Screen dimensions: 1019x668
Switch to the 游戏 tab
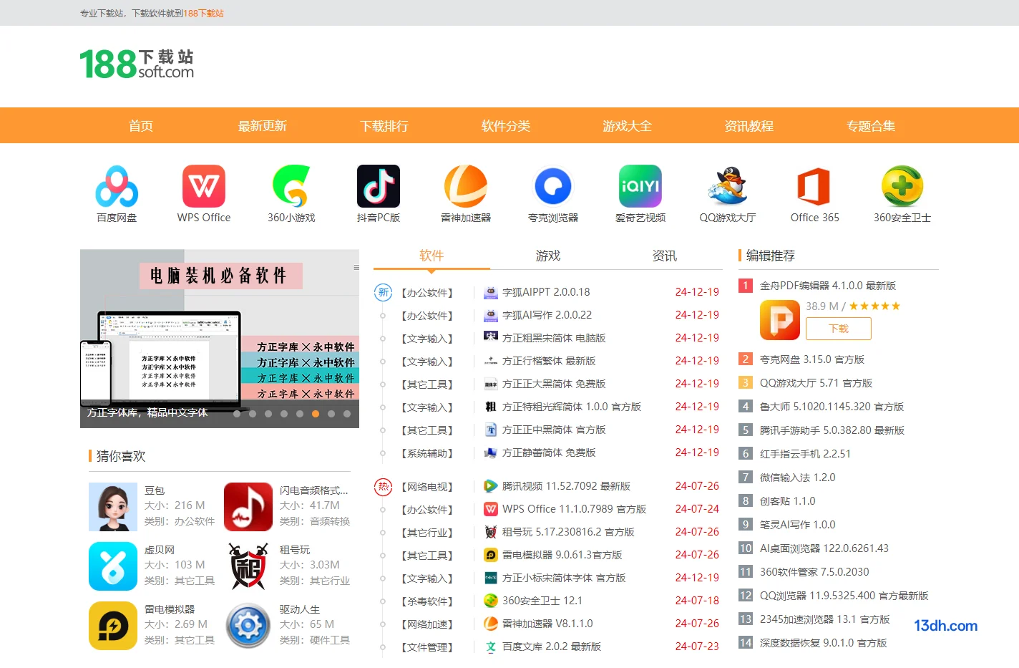click(x=548, y=256)
